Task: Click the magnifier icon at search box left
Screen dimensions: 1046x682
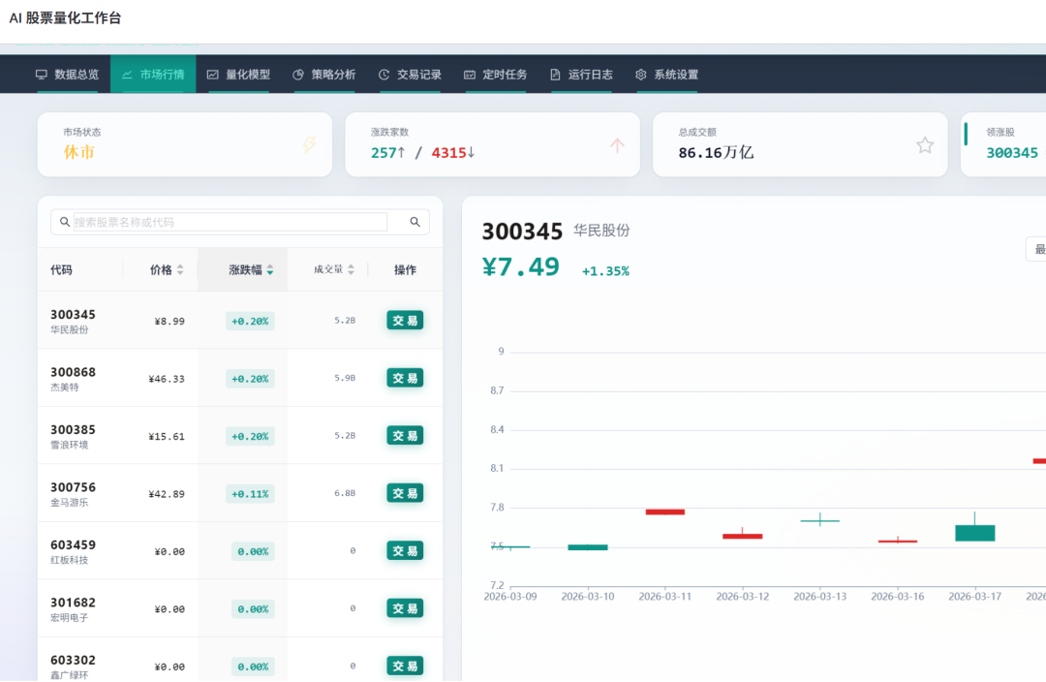Action: click(65, 222)
